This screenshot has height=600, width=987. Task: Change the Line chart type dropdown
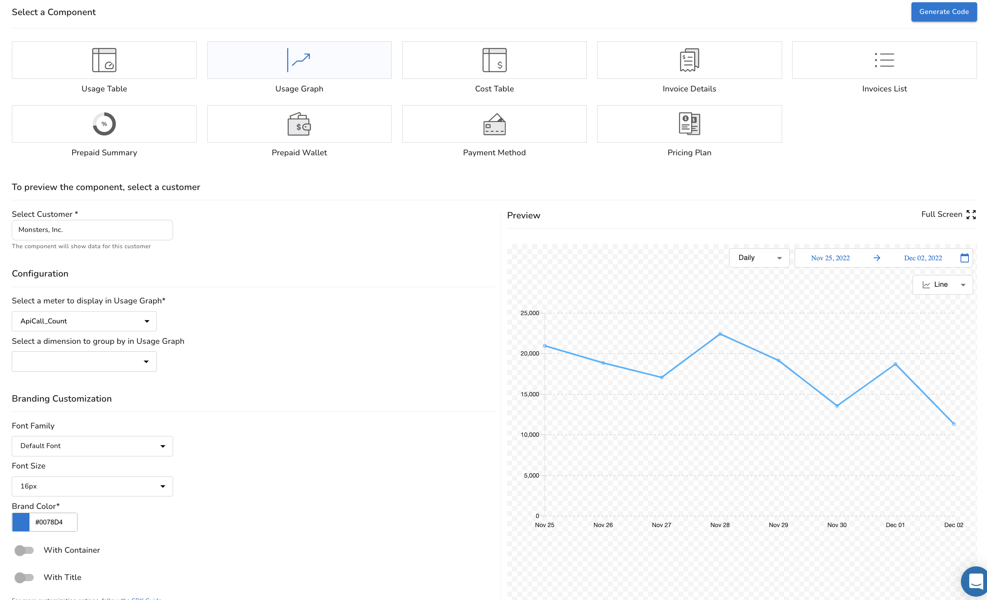point(942,285)
